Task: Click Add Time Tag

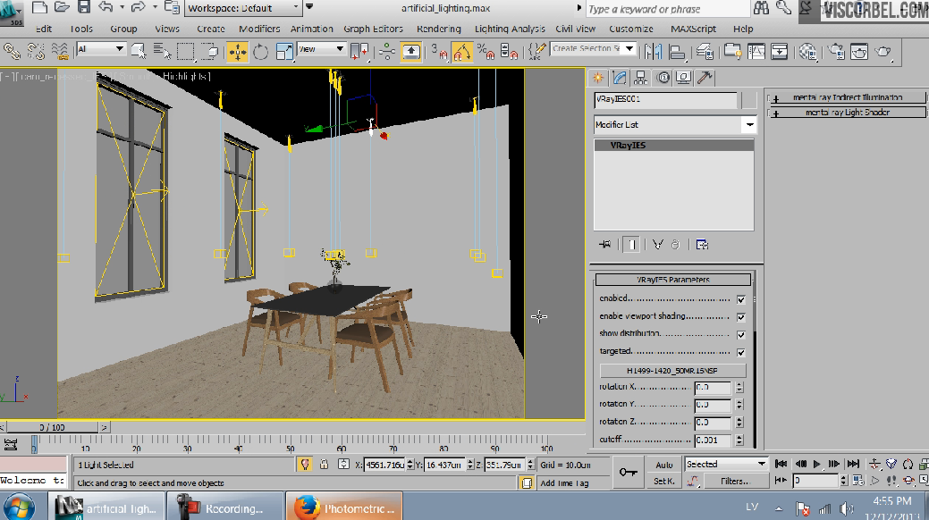Action: point(564,483)
